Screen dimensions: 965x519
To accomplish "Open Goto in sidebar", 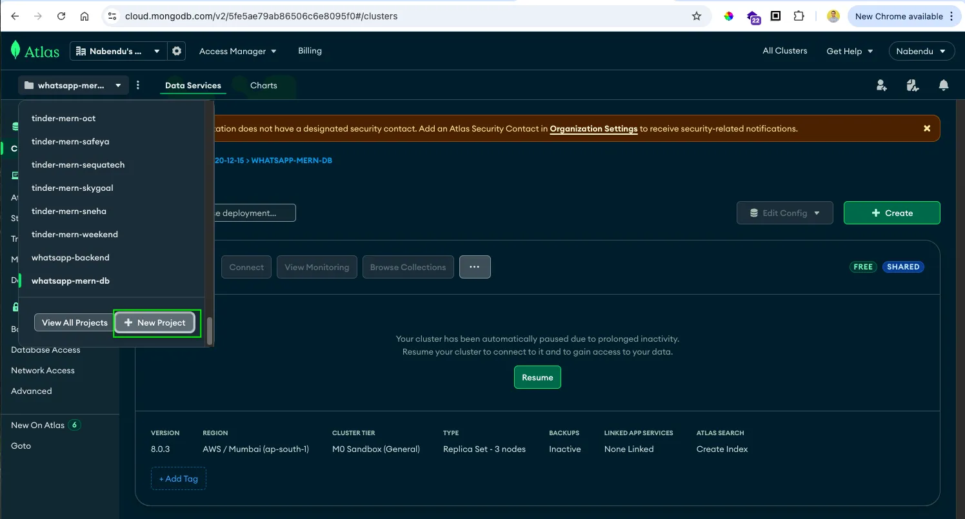I will pyautogui.click(x=21, y=446).
